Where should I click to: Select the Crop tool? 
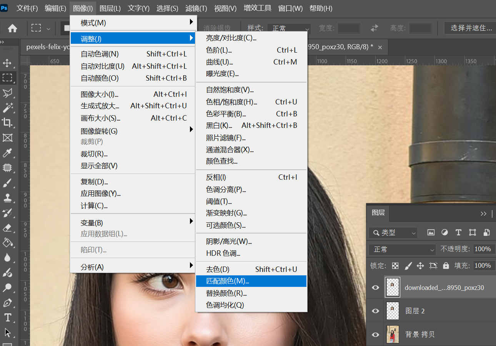pos(7,123)
